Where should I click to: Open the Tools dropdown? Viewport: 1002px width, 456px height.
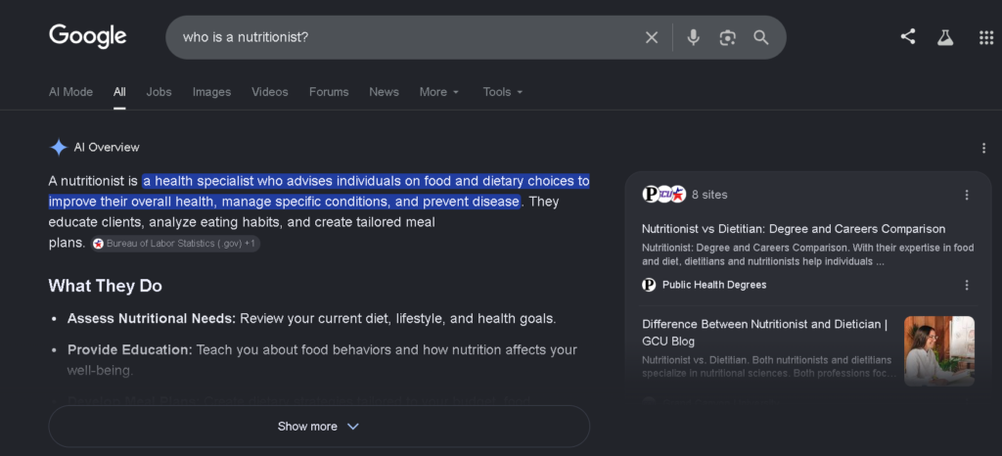point(503,92)
